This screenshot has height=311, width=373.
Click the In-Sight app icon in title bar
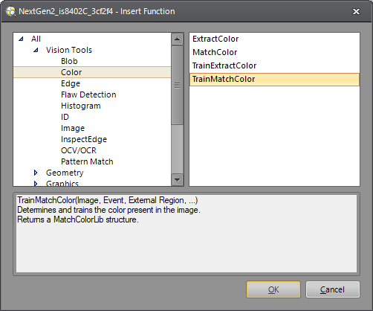coord(10,11)
